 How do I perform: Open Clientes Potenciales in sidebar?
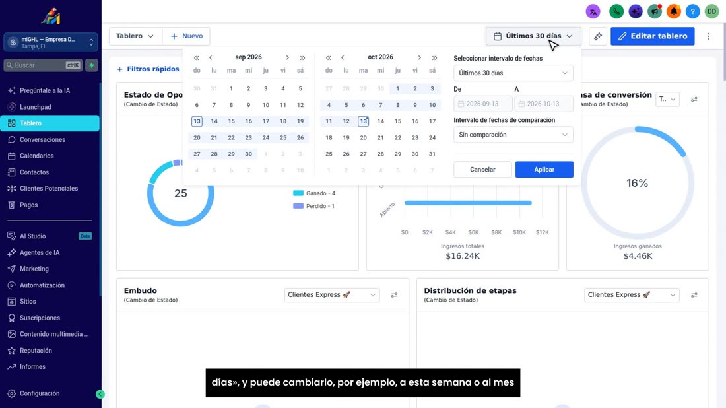pos(50,189)
